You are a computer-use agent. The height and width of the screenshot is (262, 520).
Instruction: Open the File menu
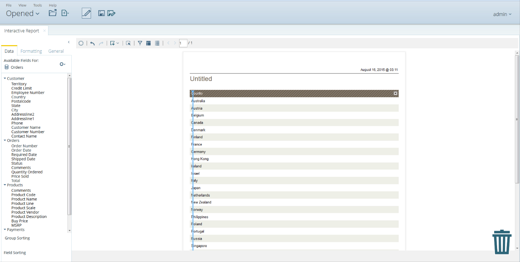[x=9, y=5]
